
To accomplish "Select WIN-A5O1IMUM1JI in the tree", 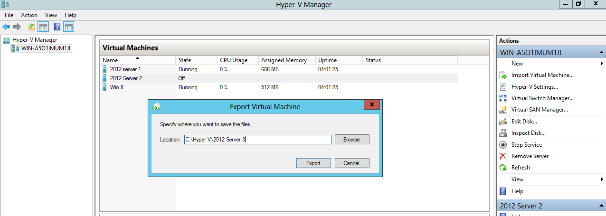I will (46, 48).
